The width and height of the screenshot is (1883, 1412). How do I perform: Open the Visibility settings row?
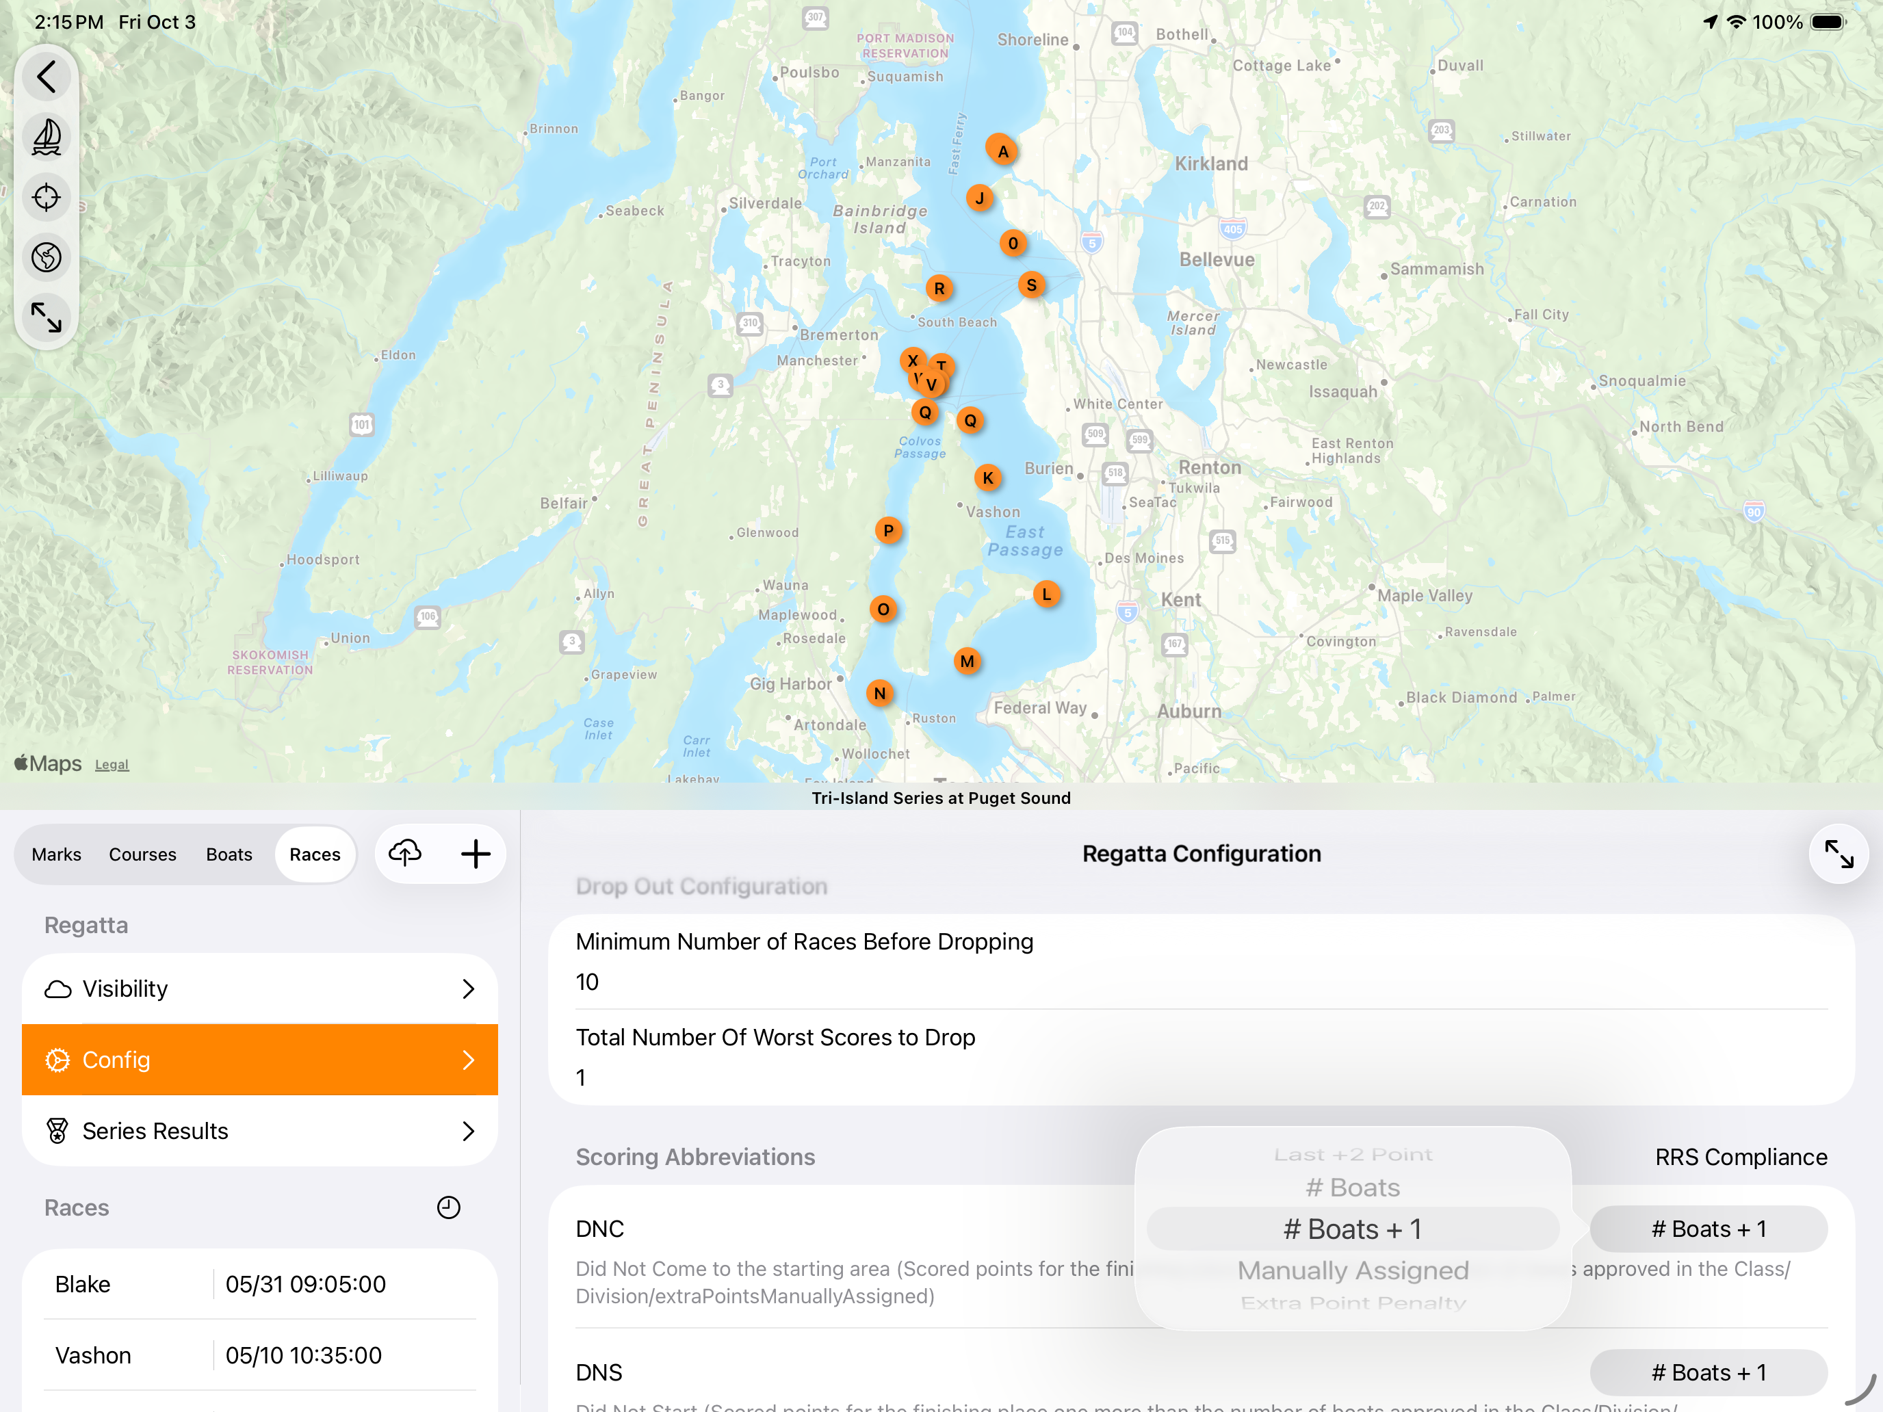click(259, 989)
